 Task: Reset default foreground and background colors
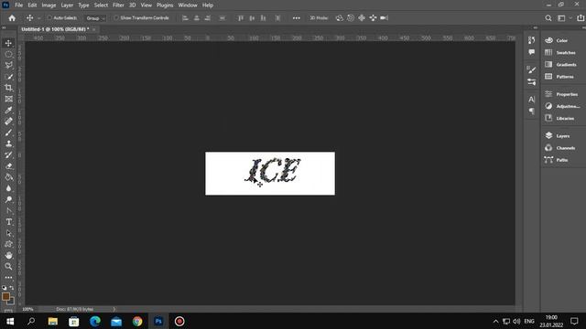4,288
